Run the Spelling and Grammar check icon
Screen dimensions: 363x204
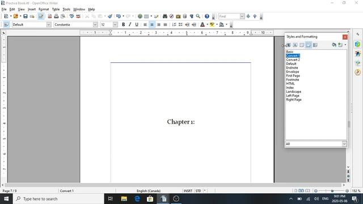click(71, 16)
